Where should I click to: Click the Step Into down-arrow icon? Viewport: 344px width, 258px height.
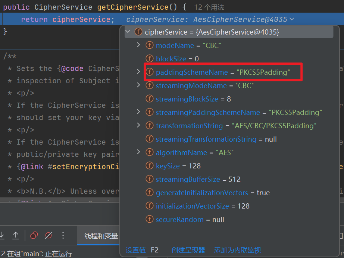point(2,235)
